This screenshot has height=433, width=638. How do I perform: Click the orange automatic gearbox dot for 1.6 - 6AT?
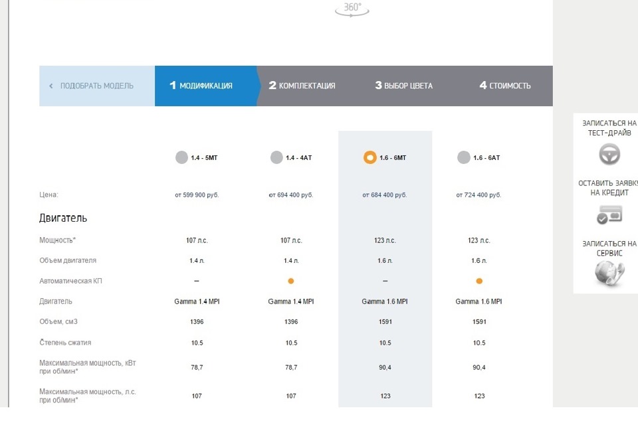(479, 281)
